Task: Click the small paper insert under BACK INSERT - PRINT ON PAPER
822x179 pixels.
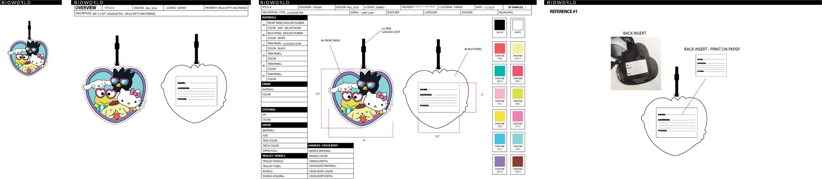Action: coord(711,65)
